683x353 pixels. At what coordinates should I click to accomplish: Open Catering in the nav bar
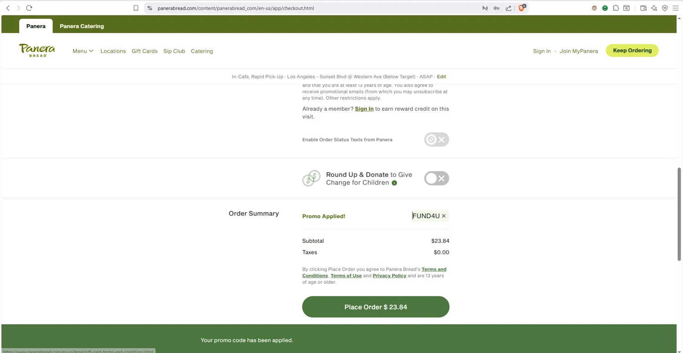click(202, 51)
